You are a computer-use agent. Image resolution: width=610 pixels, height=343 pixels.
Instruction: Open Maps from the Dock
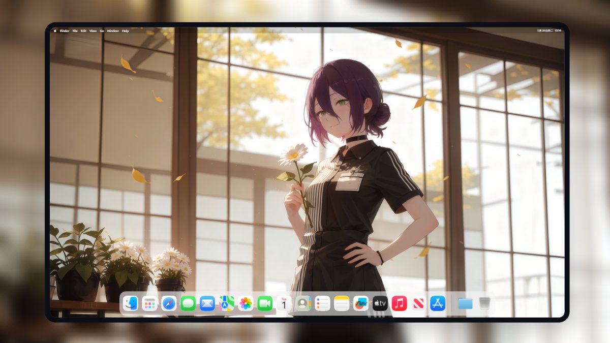point(226,303)
